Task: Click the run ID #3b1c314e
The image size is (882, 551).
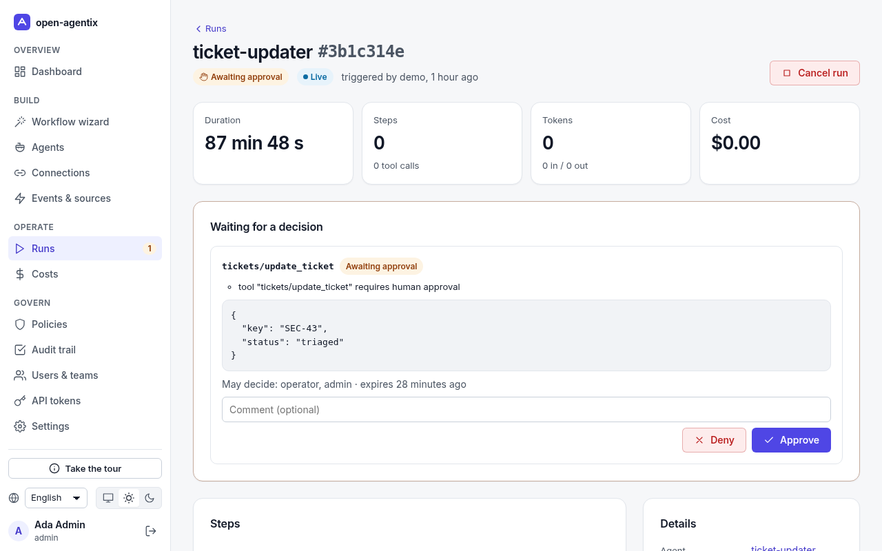Action: tap(361, 52)
